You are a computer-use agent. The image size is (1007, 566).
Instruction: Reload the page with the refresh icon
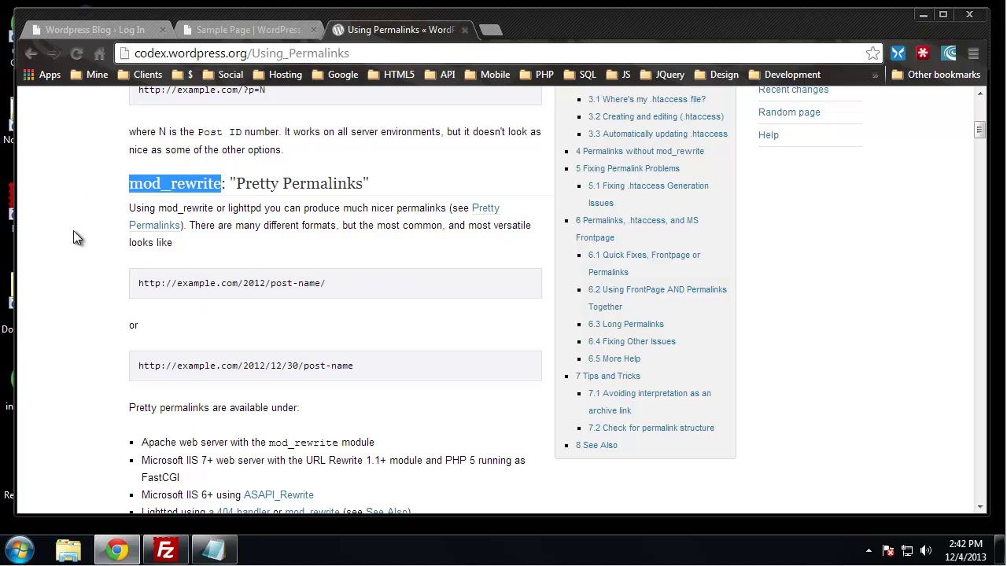coord(76,53)
